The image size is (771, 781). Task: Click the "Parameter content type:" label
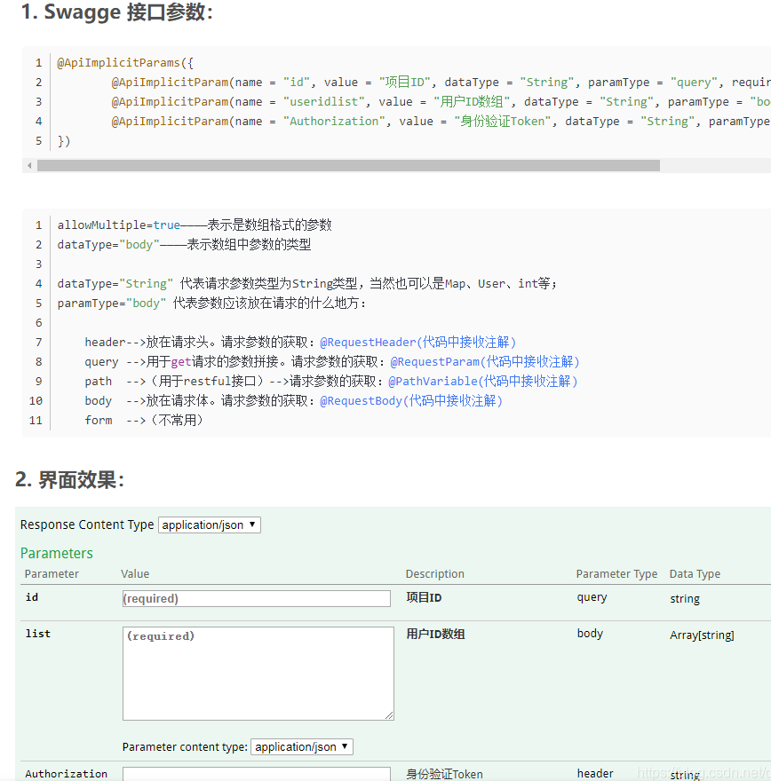click(x=185, y=746)
